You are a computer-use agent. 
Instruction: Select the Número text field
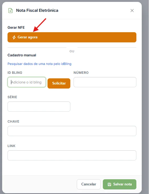click(x=105, y=82)
